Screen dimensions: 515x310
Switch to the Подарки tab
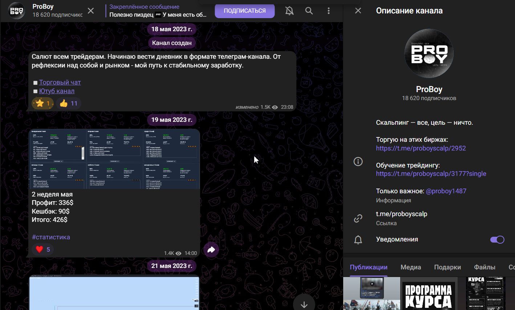447,267
